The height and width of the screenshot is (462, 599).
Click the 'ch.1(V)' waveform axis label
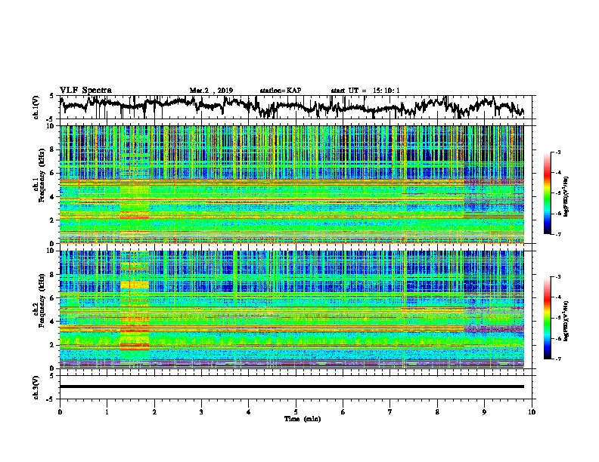point(36,107)
